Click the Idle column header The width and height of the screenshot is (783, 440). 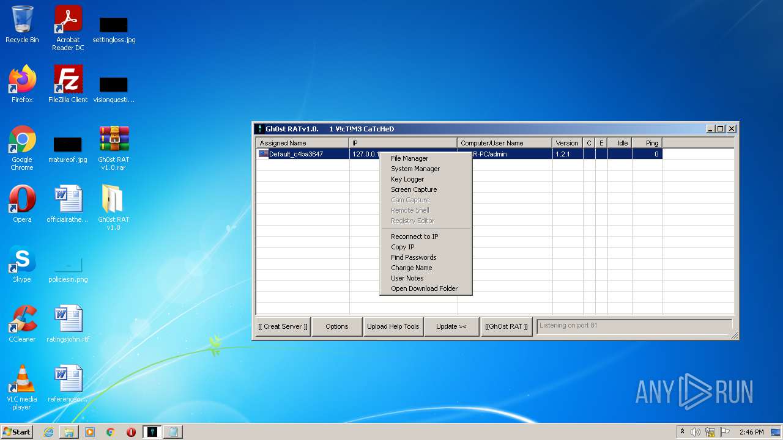click(x=620, y=143)
